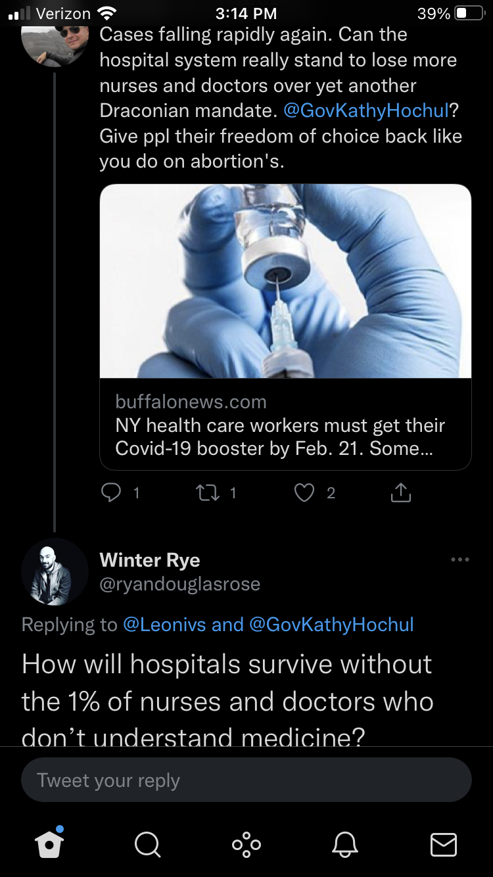Tap the Tweet your reply field
This screenshot has height=877, width=493.
pyautogui.click(x=246, y=780)
